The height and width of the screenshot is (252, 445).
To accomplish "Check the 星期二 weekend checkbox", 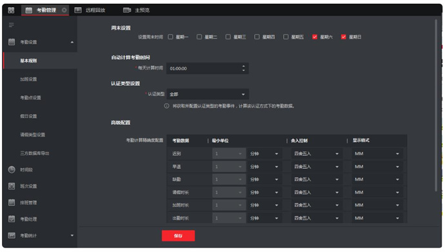I will point(199,37).
